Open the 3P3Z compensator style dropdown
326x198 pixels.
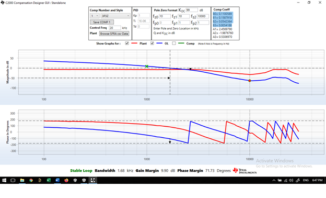tap(115, 16)
